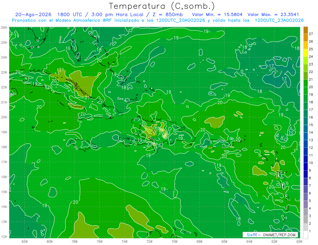318x245 pixels.
Task: Click legend scale label "10"
Action: coord(311,163)
